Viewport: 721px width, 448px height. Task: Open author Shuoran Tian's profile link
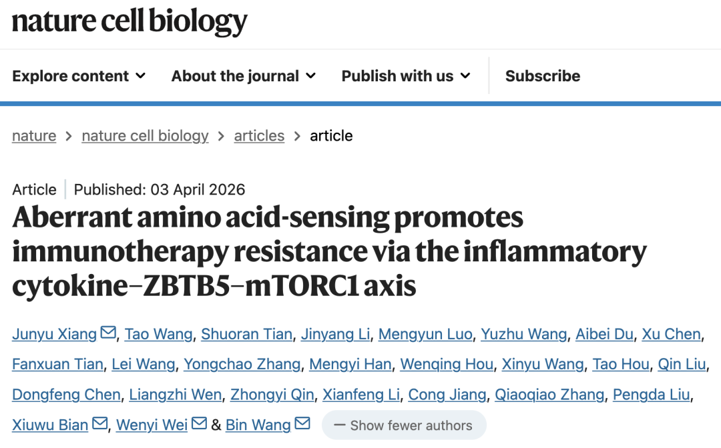[x=246, y=334]
